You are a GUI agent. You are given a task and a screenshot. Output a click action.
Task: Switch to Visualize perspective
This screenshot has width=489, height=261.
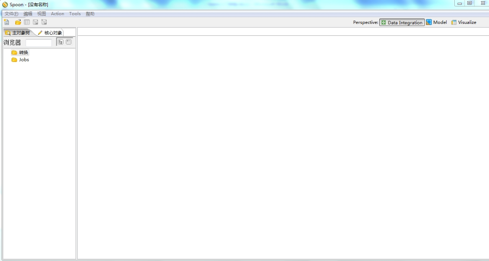[464, 22]
